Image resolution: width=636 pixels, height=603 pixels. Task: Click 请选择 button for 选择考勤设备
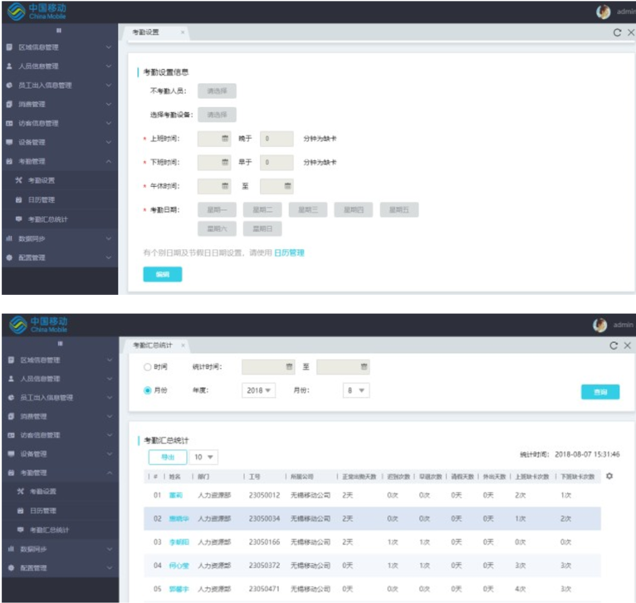217,115
